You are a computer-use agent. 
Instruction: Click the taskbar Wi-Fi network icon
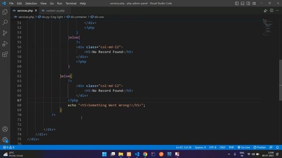point(249,154)
